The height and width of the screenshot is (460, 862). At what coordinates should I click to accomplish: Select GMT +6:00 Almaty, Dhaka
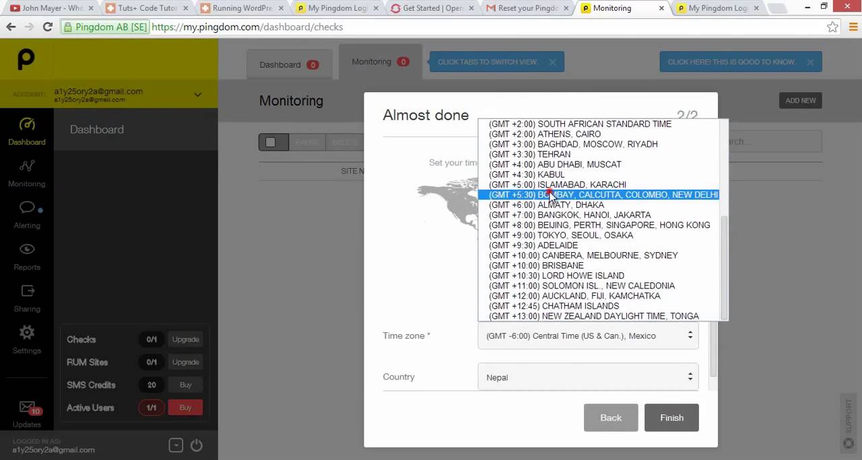click(x=599, y=204)
